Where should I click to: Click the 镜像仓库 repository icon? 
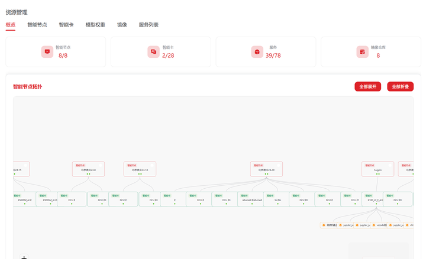pyautogui.click(x=363, y=52)
